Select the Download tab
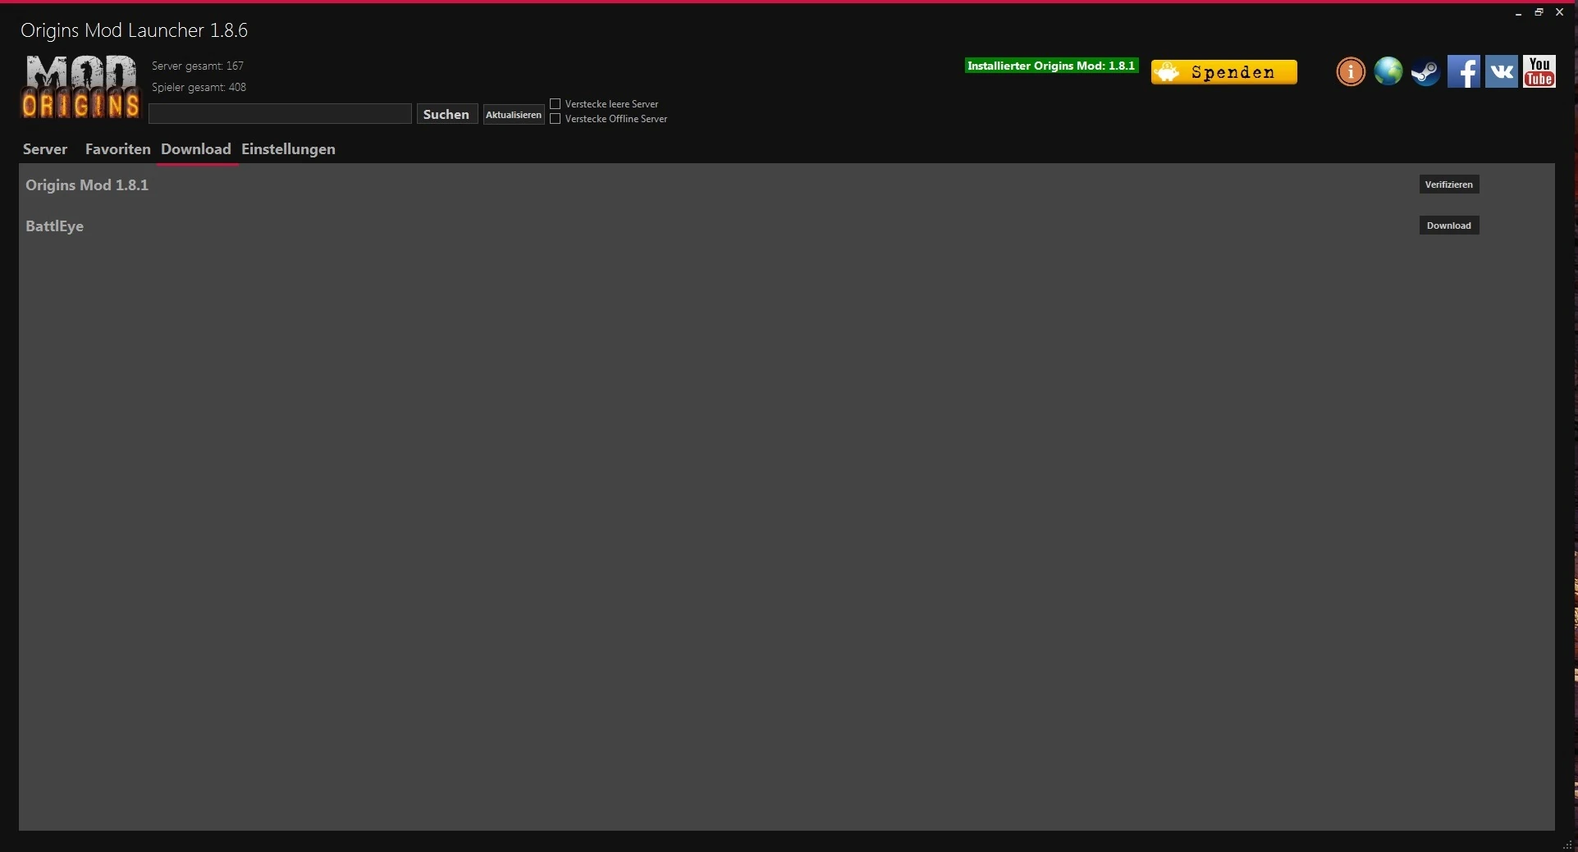 click(196, 149)
